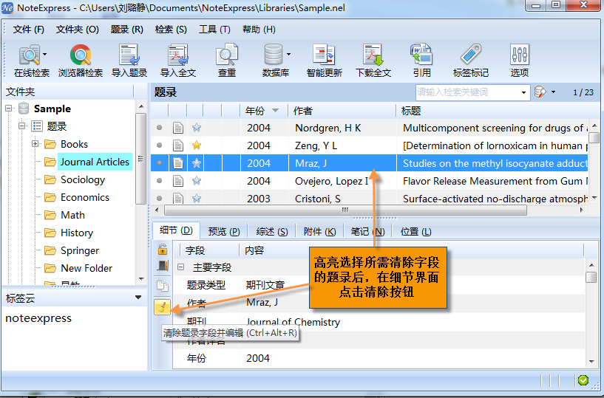This screenshot has width=604, height=398.
Task: Switch to the 位置 (L) tab
Action: click(x=415, y=232)
